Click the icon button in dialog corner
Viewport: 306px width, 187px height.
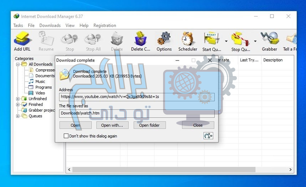[x=208, y=135]
